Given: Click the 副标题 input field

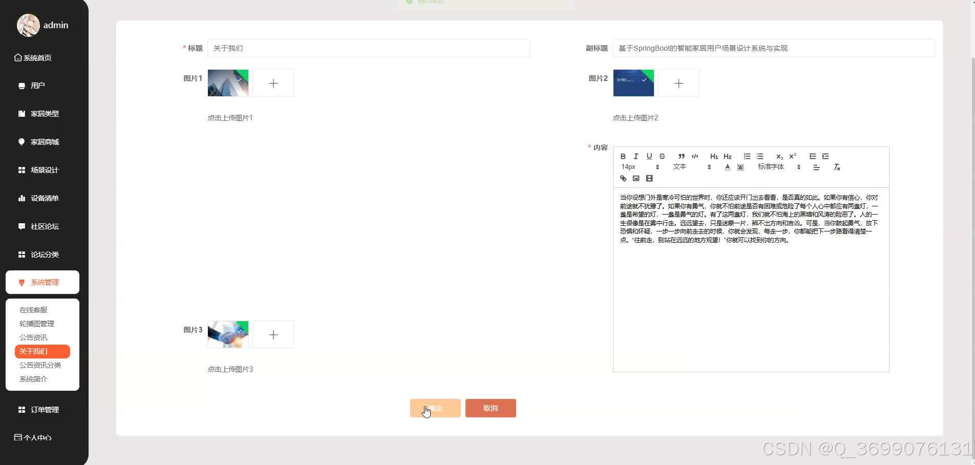Looking at the screenshot, I should point(774,48).
